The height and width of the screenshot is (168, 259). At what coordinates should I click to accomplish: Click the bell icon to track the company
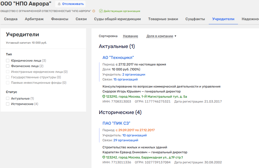coord(59,4)
